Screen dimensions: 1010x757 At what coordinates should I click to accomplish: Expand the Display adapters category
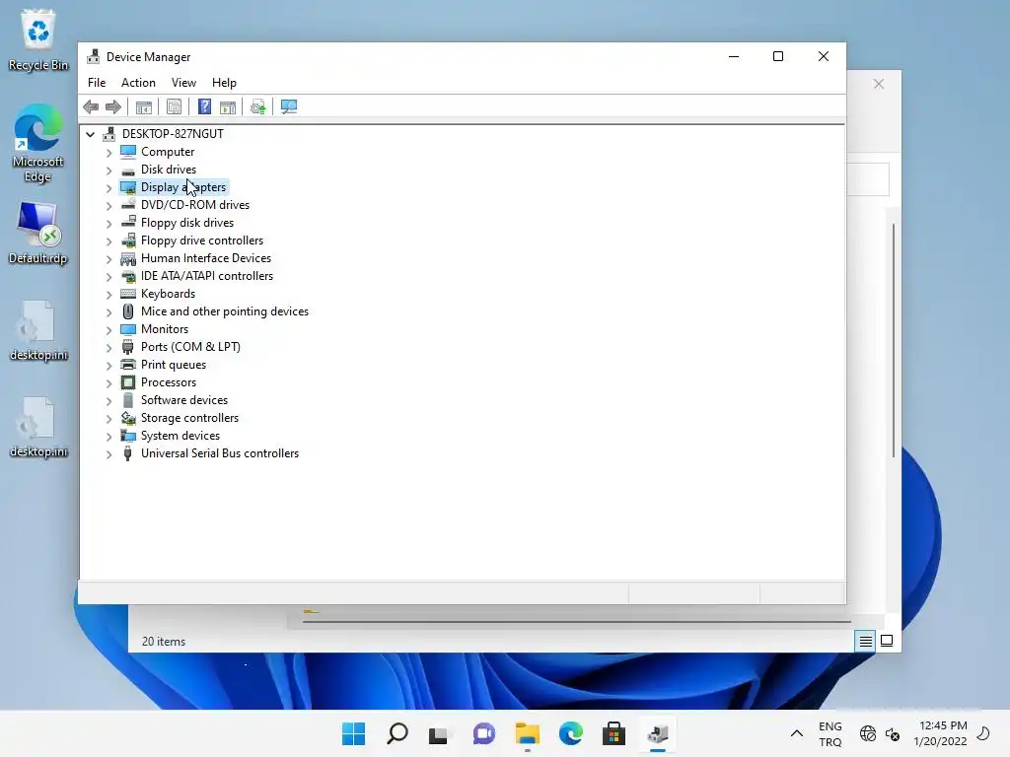108,188
